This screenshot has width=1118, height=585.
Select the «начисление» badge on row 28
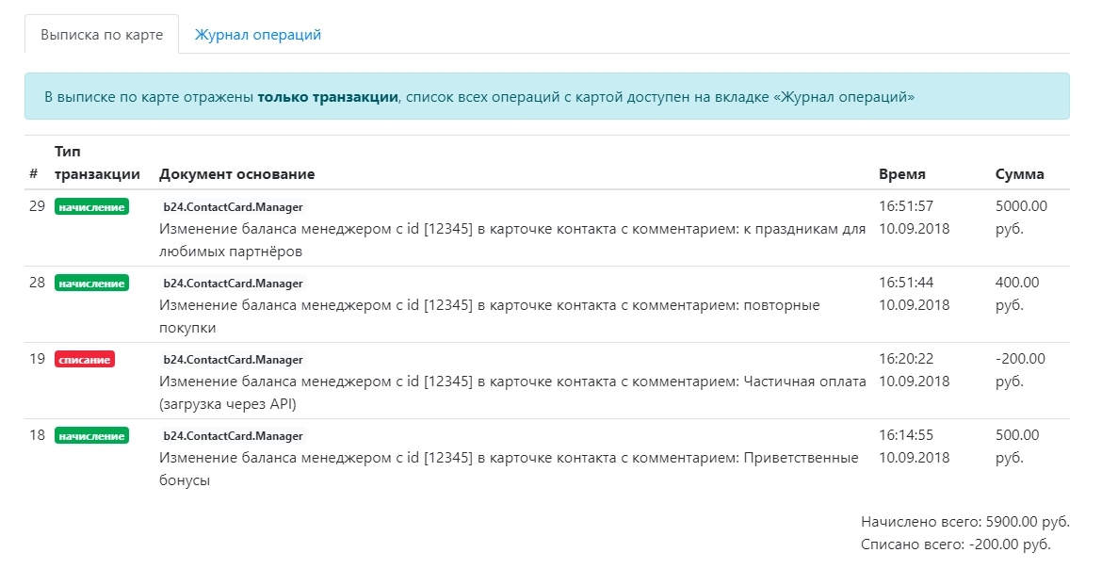(91, 283)
